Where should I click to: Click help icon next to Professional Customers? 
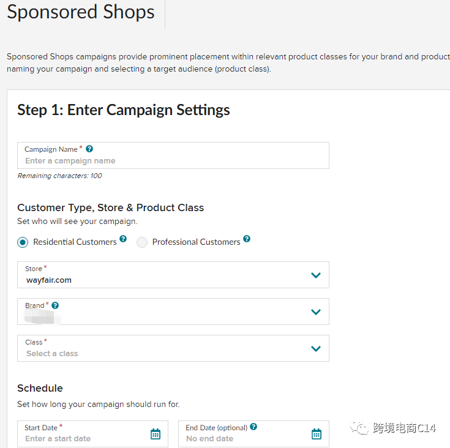click(x=247, y=239)
